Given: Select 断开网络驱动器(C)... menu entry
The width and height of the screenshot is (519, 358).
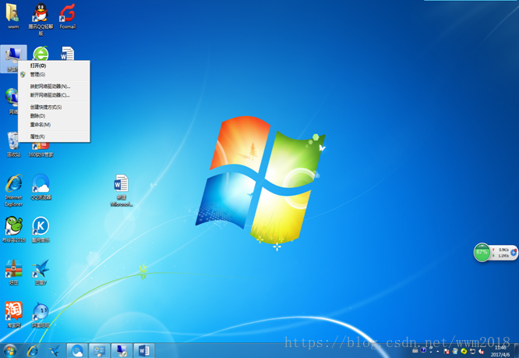Looking at the screenshot, I should (54, 95).
